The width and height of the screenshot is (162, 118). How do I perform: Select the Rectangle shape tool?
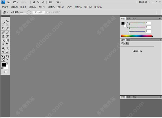point(7,52)
